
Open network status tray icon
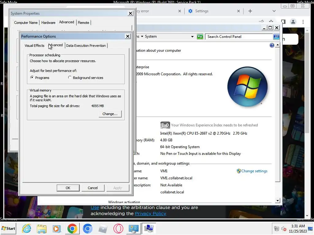point(277,229)
